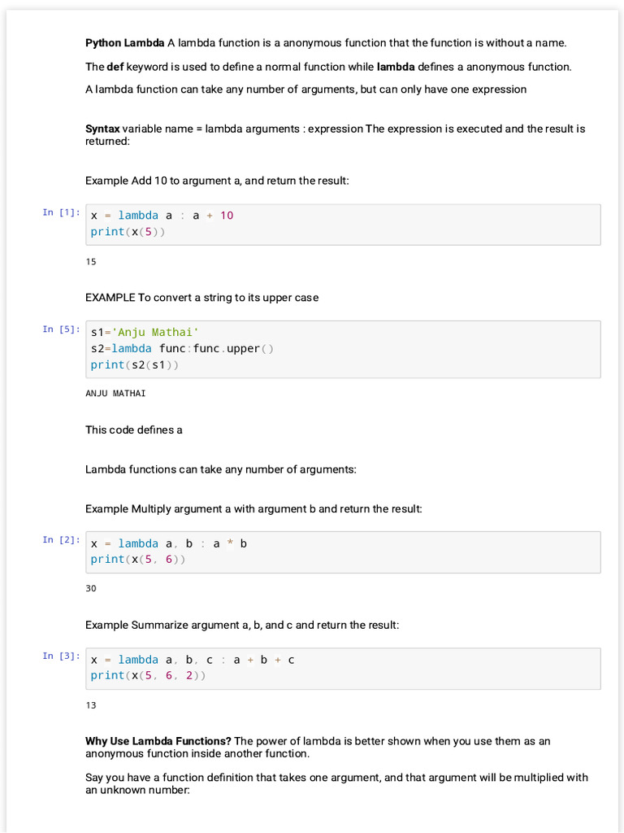Click the 'Example Summarize argument a, b, and c' line
The width and height of the screenshot is (624, 833).
point(242,626)
